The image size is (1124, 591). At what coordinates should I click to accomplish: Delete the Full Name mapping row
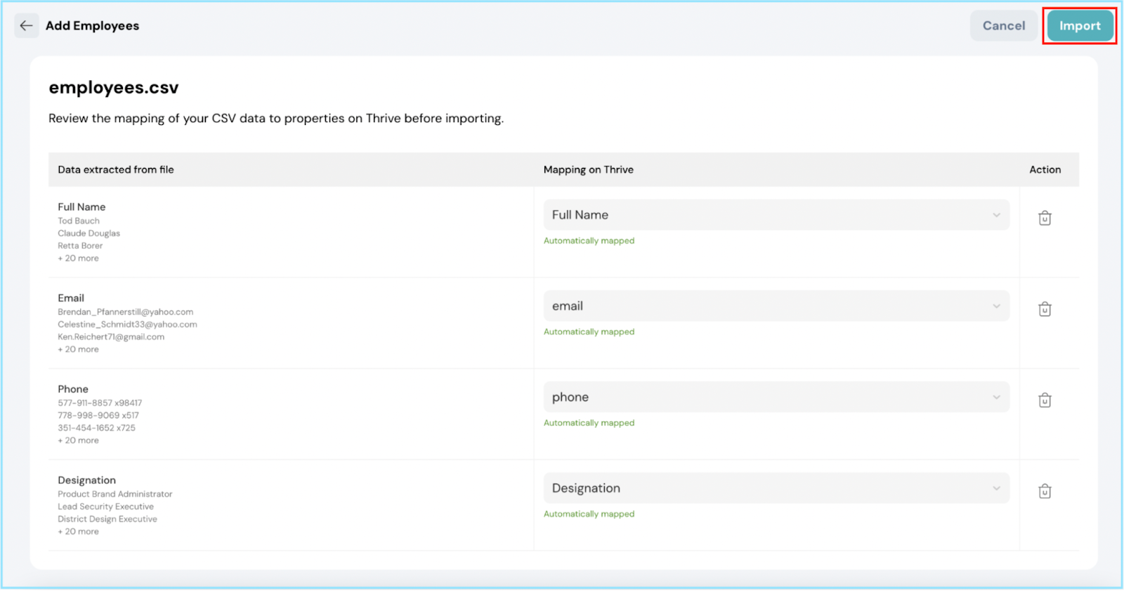1045,218
